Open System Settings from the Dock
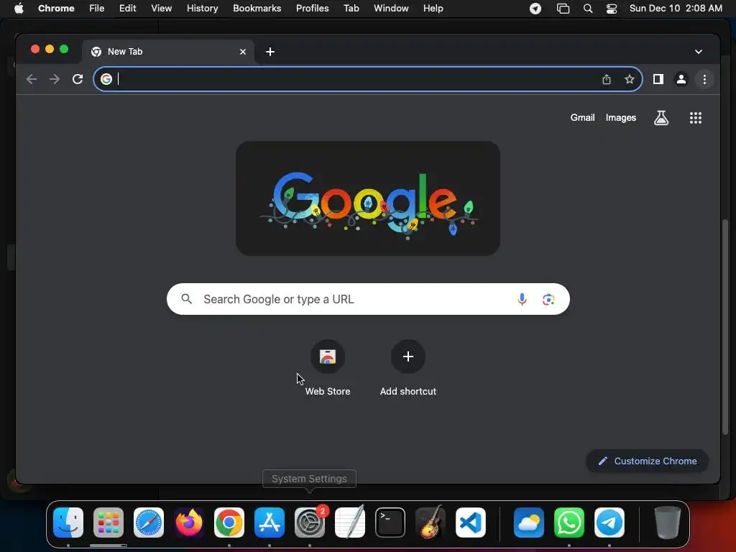Screen dimensions: 736x552 (x=310, y=523)
